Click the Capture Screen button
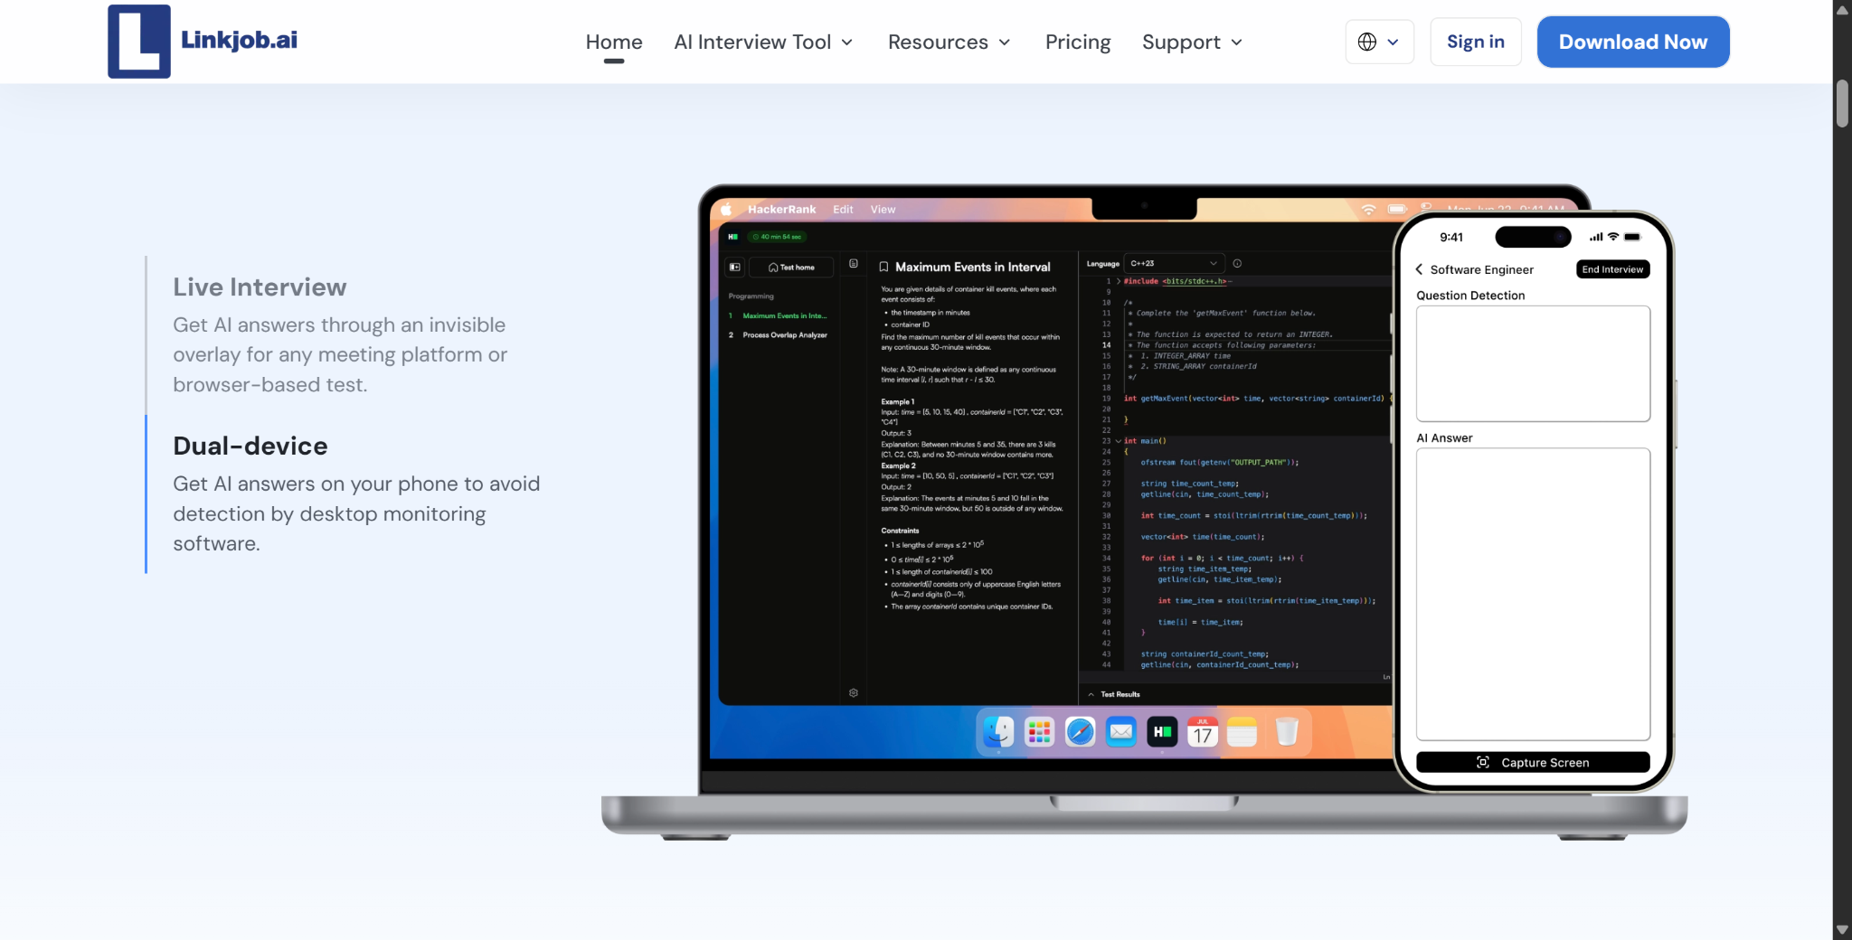Screen dimensions: 1852x940 [x=1533, y=763]
